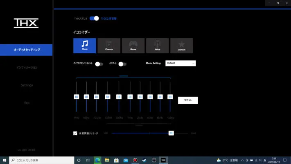Click the IME A input indicator
This screenshot has width=291, height=164.
(x=265, y=160)
